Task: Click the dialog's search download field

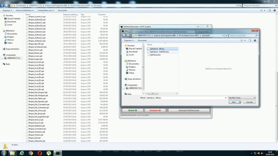Action: tap(243, 36)
